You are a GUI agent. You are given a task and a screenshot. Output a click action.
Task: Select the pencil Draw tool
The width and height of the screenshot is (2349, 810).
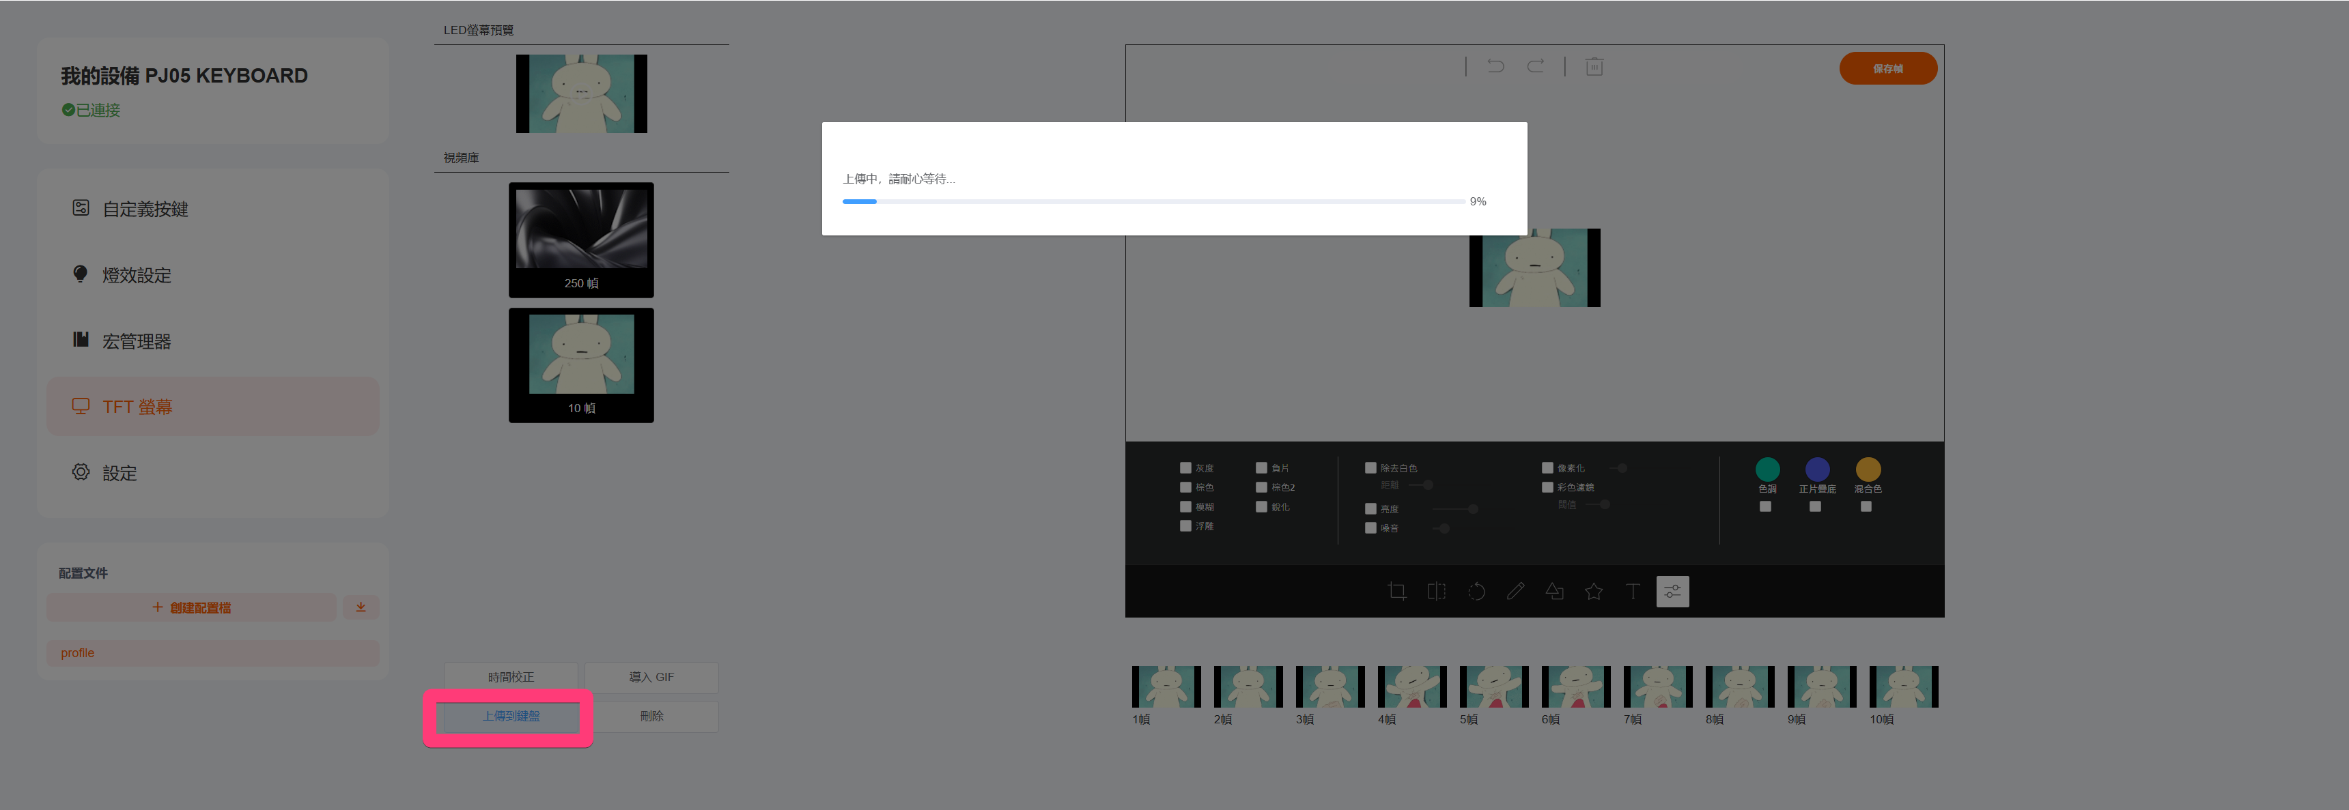click(x=1515, y=592)
